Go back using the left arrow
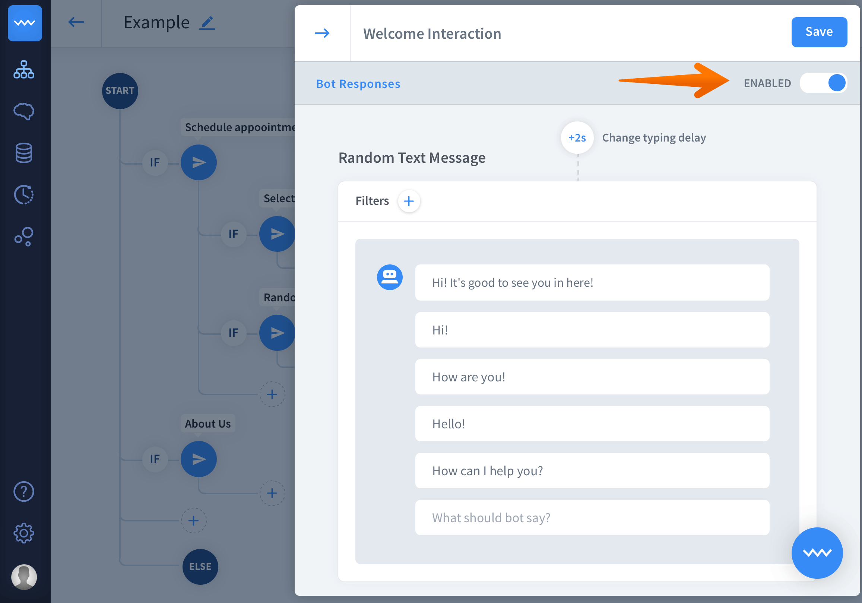Viewport: 862px width, 603px height. tap(76, 22)
